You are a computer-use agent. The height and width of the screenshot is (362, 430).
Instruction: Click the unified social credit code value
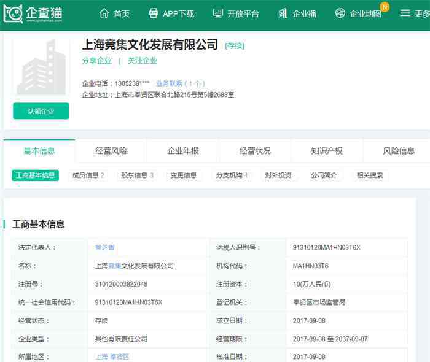coord(128,302)
